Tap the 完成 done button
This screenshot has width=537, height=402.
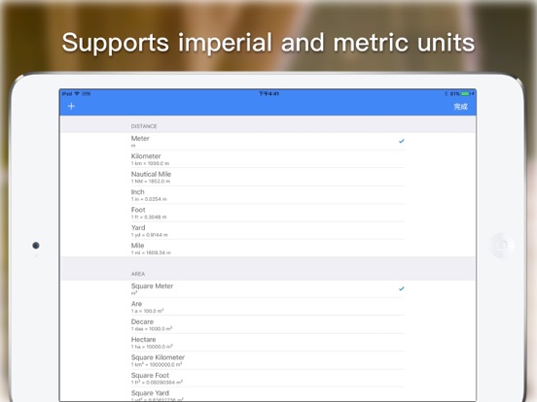(460, 107)
